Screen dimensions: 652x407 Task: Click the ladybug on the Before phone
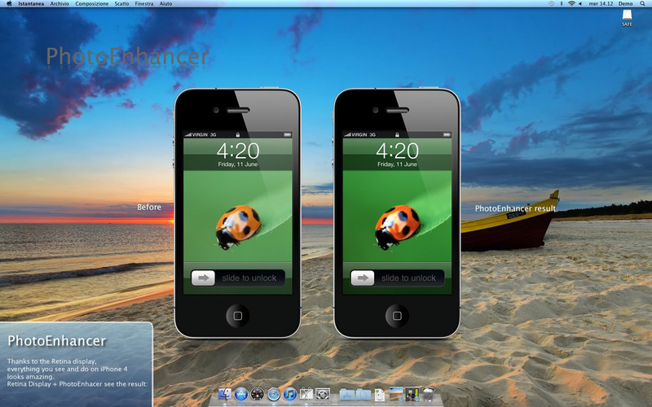point(237,227)
